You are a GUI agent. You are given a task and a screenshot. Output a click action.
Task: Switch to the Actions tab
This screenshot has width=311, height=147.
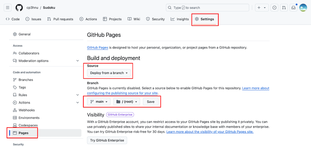point(88,19)
